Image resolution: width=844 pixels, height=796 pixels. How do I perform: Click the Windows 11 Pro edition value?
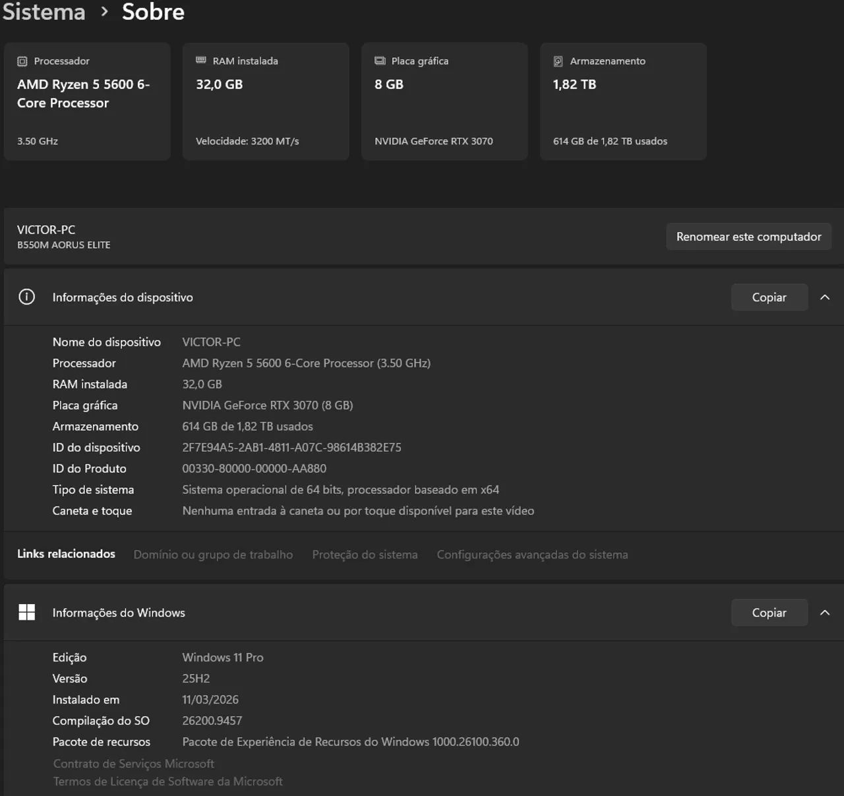(223, 658)
